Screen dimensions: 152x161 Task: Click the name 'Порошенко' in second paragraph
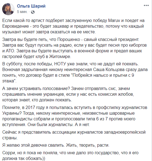[69, 40]
